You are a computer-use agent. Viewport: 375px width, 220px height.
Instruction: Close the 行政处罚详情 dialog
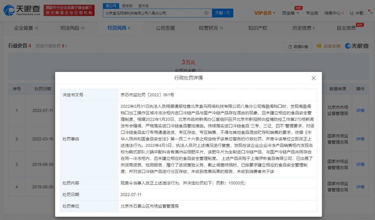313,78
